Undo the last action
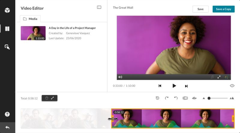 point(176,98)
